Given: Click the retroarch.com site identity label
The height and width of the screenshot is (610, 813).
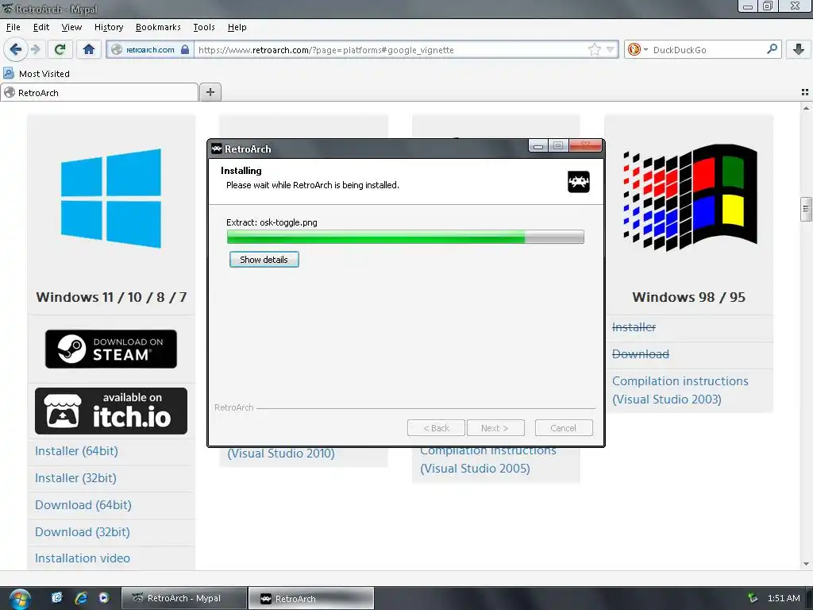Looking at the screenshot, I should [x=150, y=50].
